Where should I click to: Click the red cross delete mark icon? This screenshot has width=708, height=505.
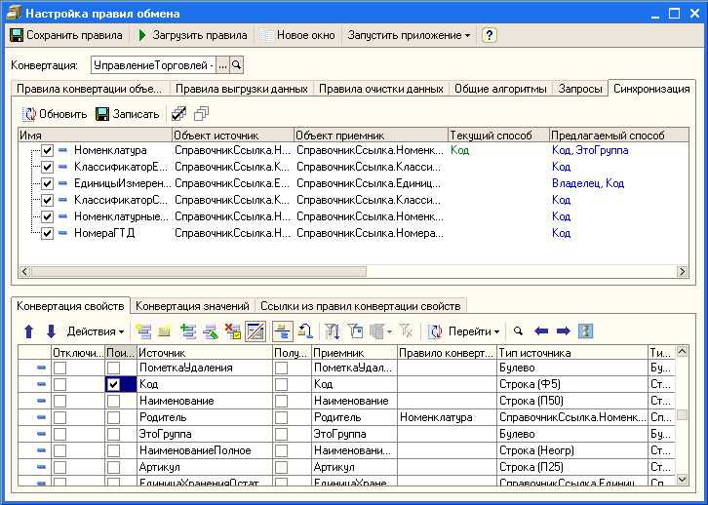pyautogui.click(x=232, y=331)
